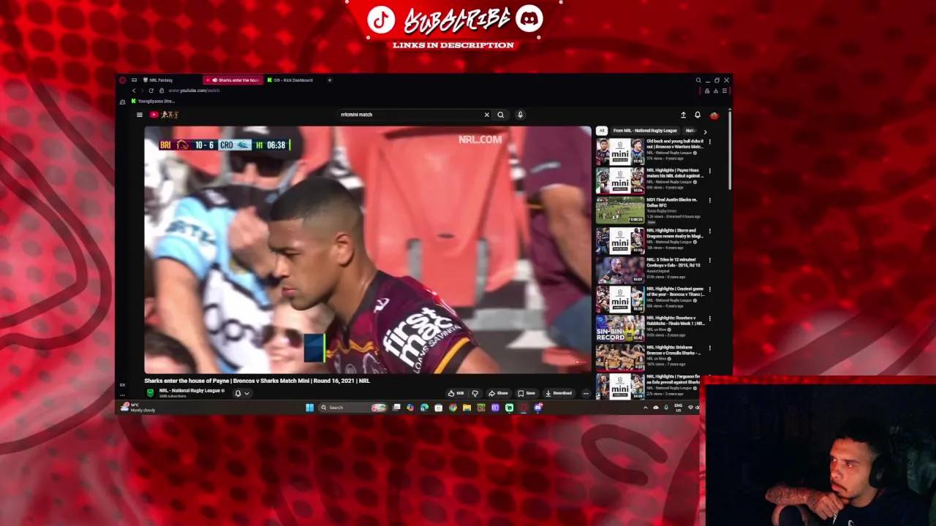Switch to the Kick Dashboard tab
The height and width of the screenshot is (526, 936).
coord(292,80)
